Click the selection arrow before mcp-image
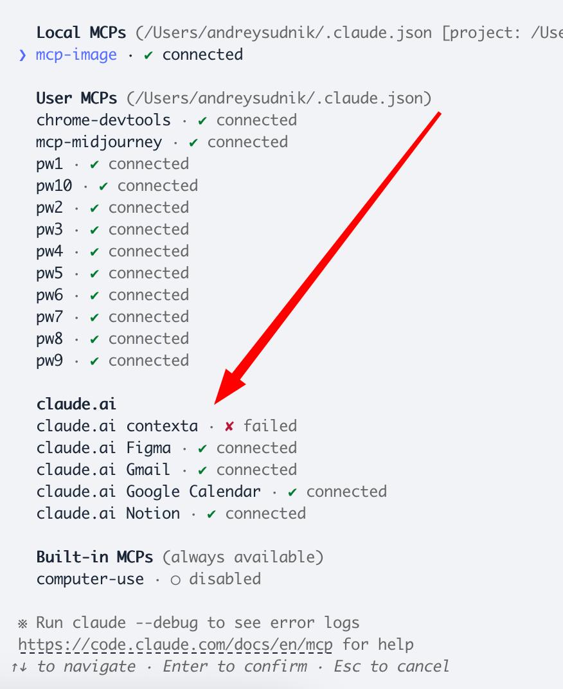This screenshot has height=689, width=563. (x=22, y=55)
